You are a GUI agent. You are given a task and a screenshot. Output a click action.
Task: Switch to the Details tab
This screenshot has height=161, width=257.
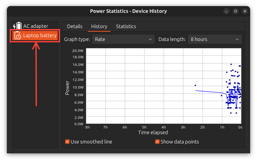75,27
